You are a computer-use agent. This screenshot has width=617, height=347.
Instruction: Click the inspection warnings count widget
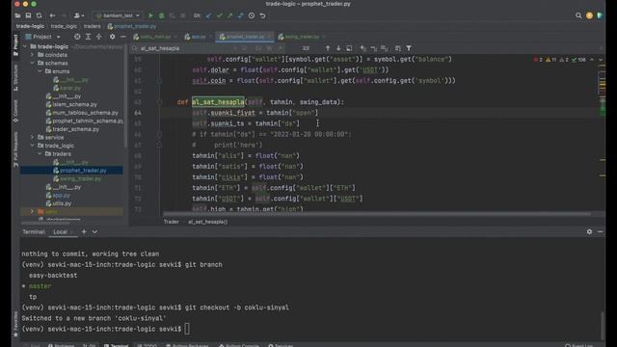click(562, 60)
